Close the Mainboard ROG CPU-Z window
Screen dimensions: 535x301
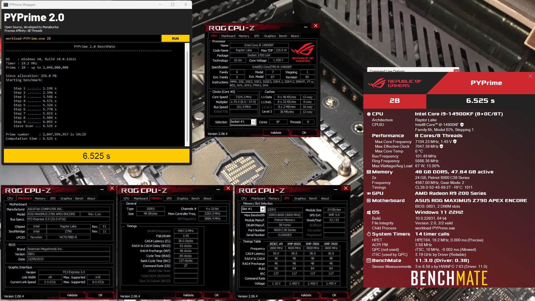tap(112, 188)
